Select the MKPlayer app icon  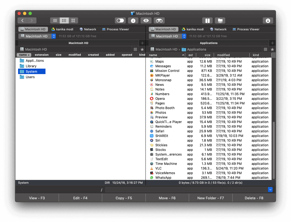tap(152, 75)
